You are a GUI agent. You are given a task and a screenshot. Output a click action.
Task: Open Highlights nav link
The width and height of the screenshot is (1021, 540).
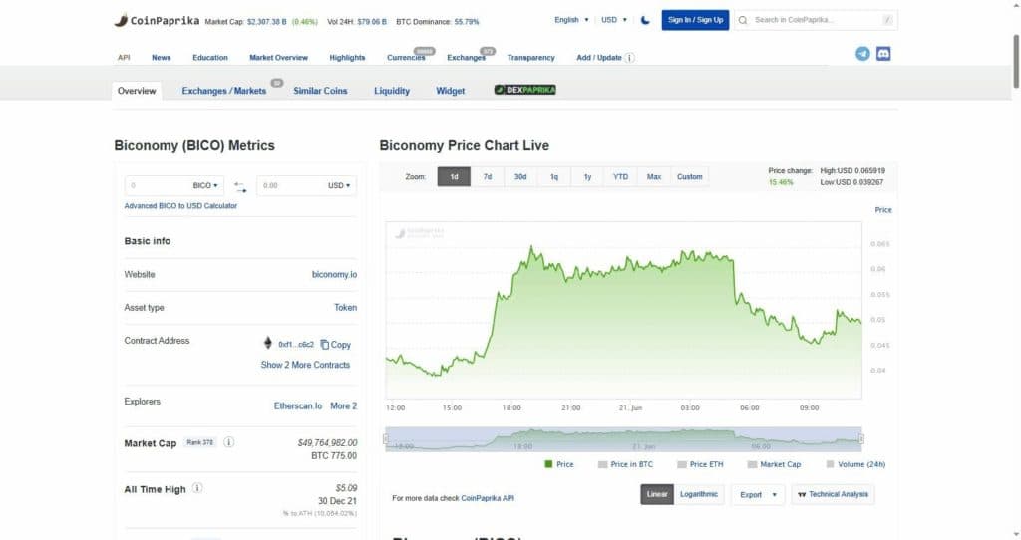point(347,57)
